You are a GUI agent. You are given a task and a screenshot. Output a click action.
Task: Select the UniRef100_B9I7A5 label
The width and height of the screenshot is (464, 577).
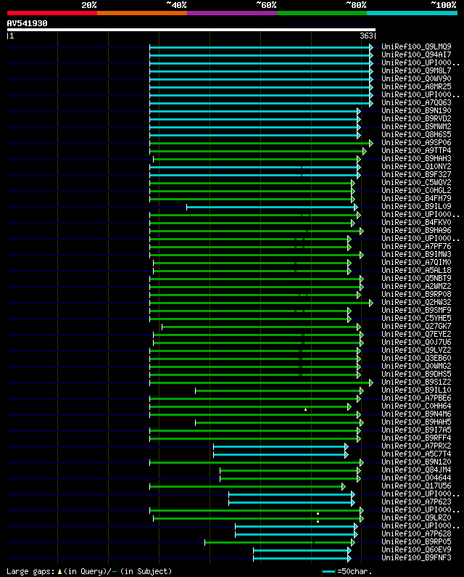(x=416, y=430)
